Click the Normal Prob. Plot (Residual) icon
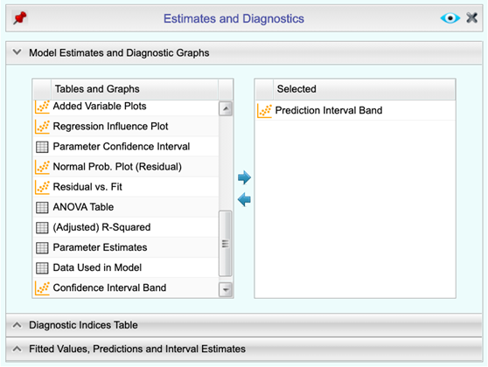 (x=42, y=167)
